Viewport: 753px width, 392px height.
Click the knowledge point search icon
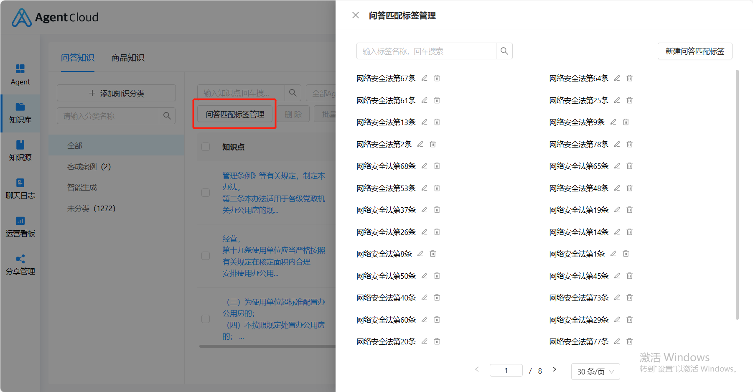pyautogui.click(x=293, y=93)
